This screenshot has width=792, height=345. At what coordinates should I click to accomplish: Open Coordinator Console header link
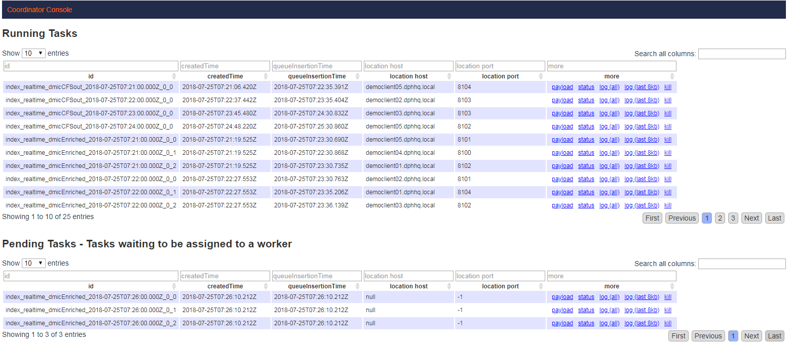coord(40,10)
